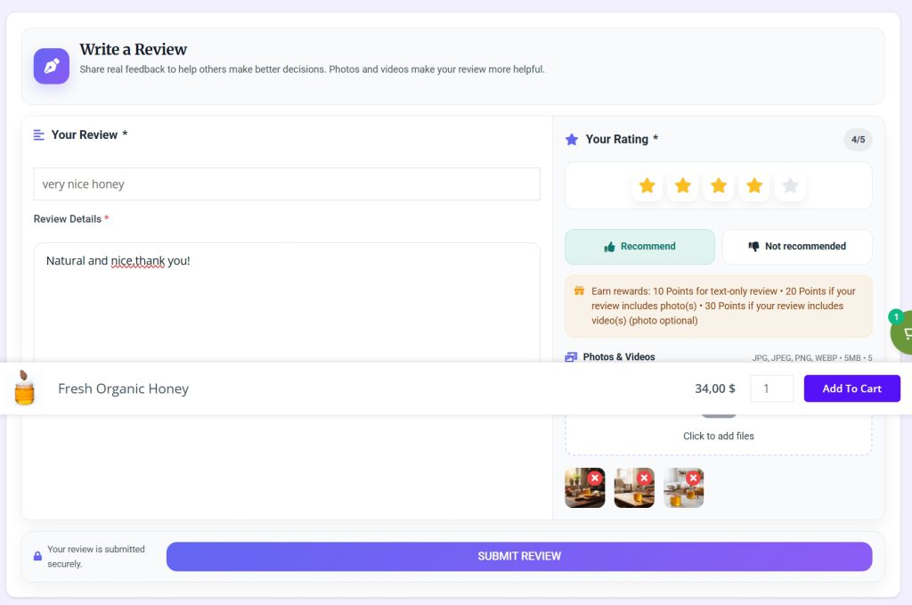Remove the third uploaded photo
Image resolution: width=912 pixels, height=605 pixels.
coord(693,478)
